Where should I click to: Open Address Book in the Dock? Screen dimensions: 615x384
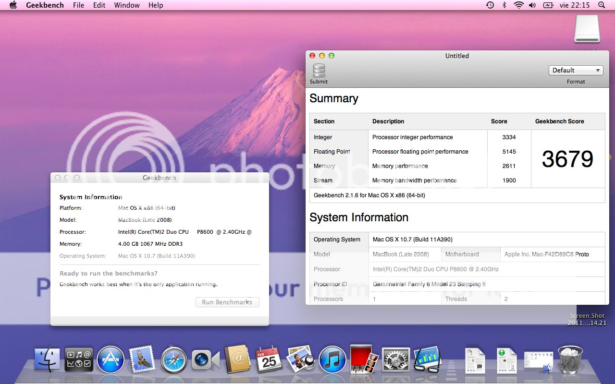(237, 359)
